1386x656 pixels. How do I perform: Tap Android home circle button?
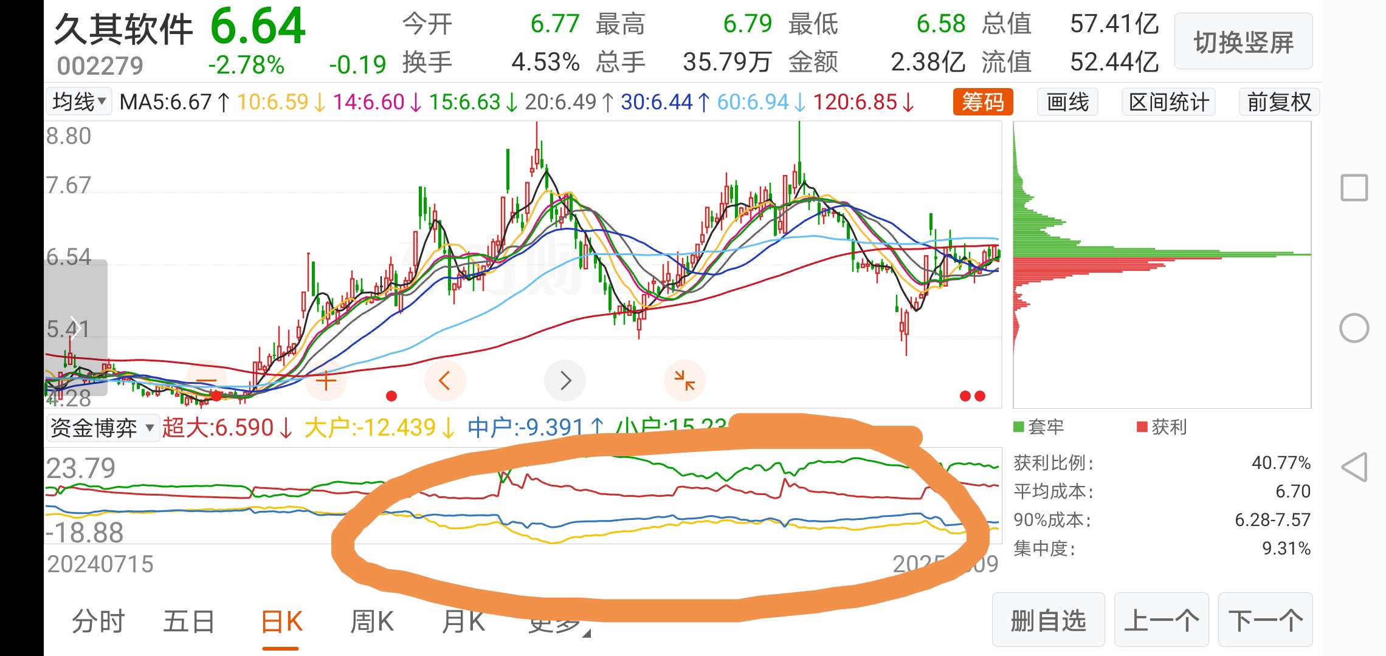point(1354,328)
